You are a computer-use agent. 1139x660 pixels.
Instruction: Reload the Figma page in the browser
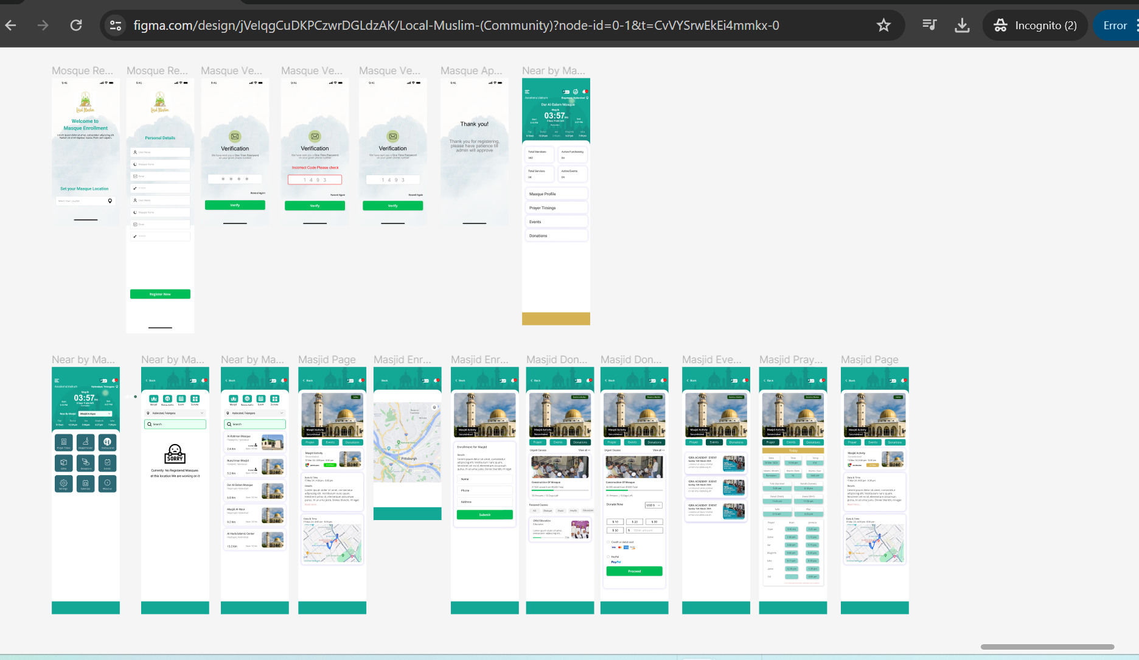click(x=76, y=26)
